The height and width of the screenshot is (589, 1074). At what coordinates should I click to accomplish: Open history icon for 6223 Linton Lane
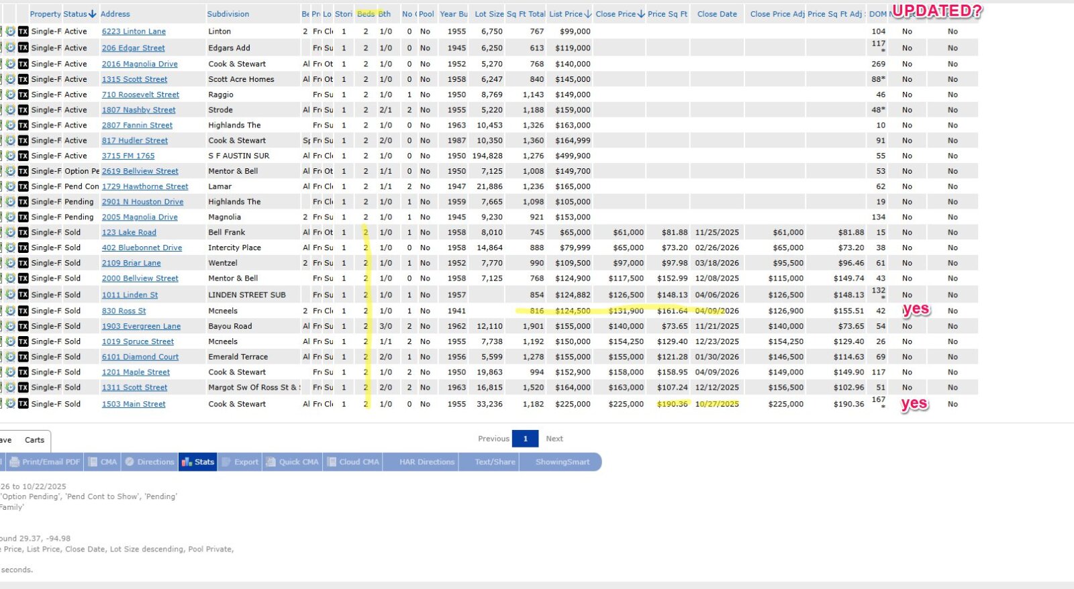10,32
